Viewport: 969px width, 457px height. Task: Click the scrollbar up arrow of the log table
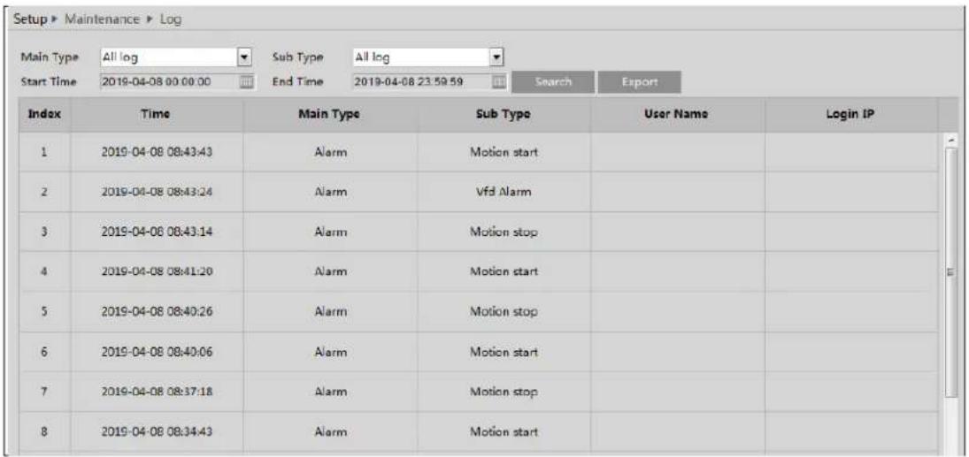(x=950, y=141)
